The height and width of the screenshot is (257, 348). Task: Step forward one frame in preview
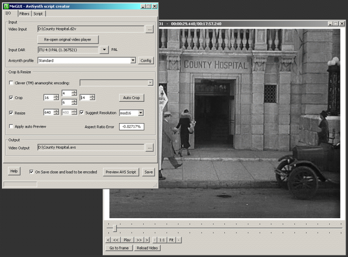tap(147, 240)
